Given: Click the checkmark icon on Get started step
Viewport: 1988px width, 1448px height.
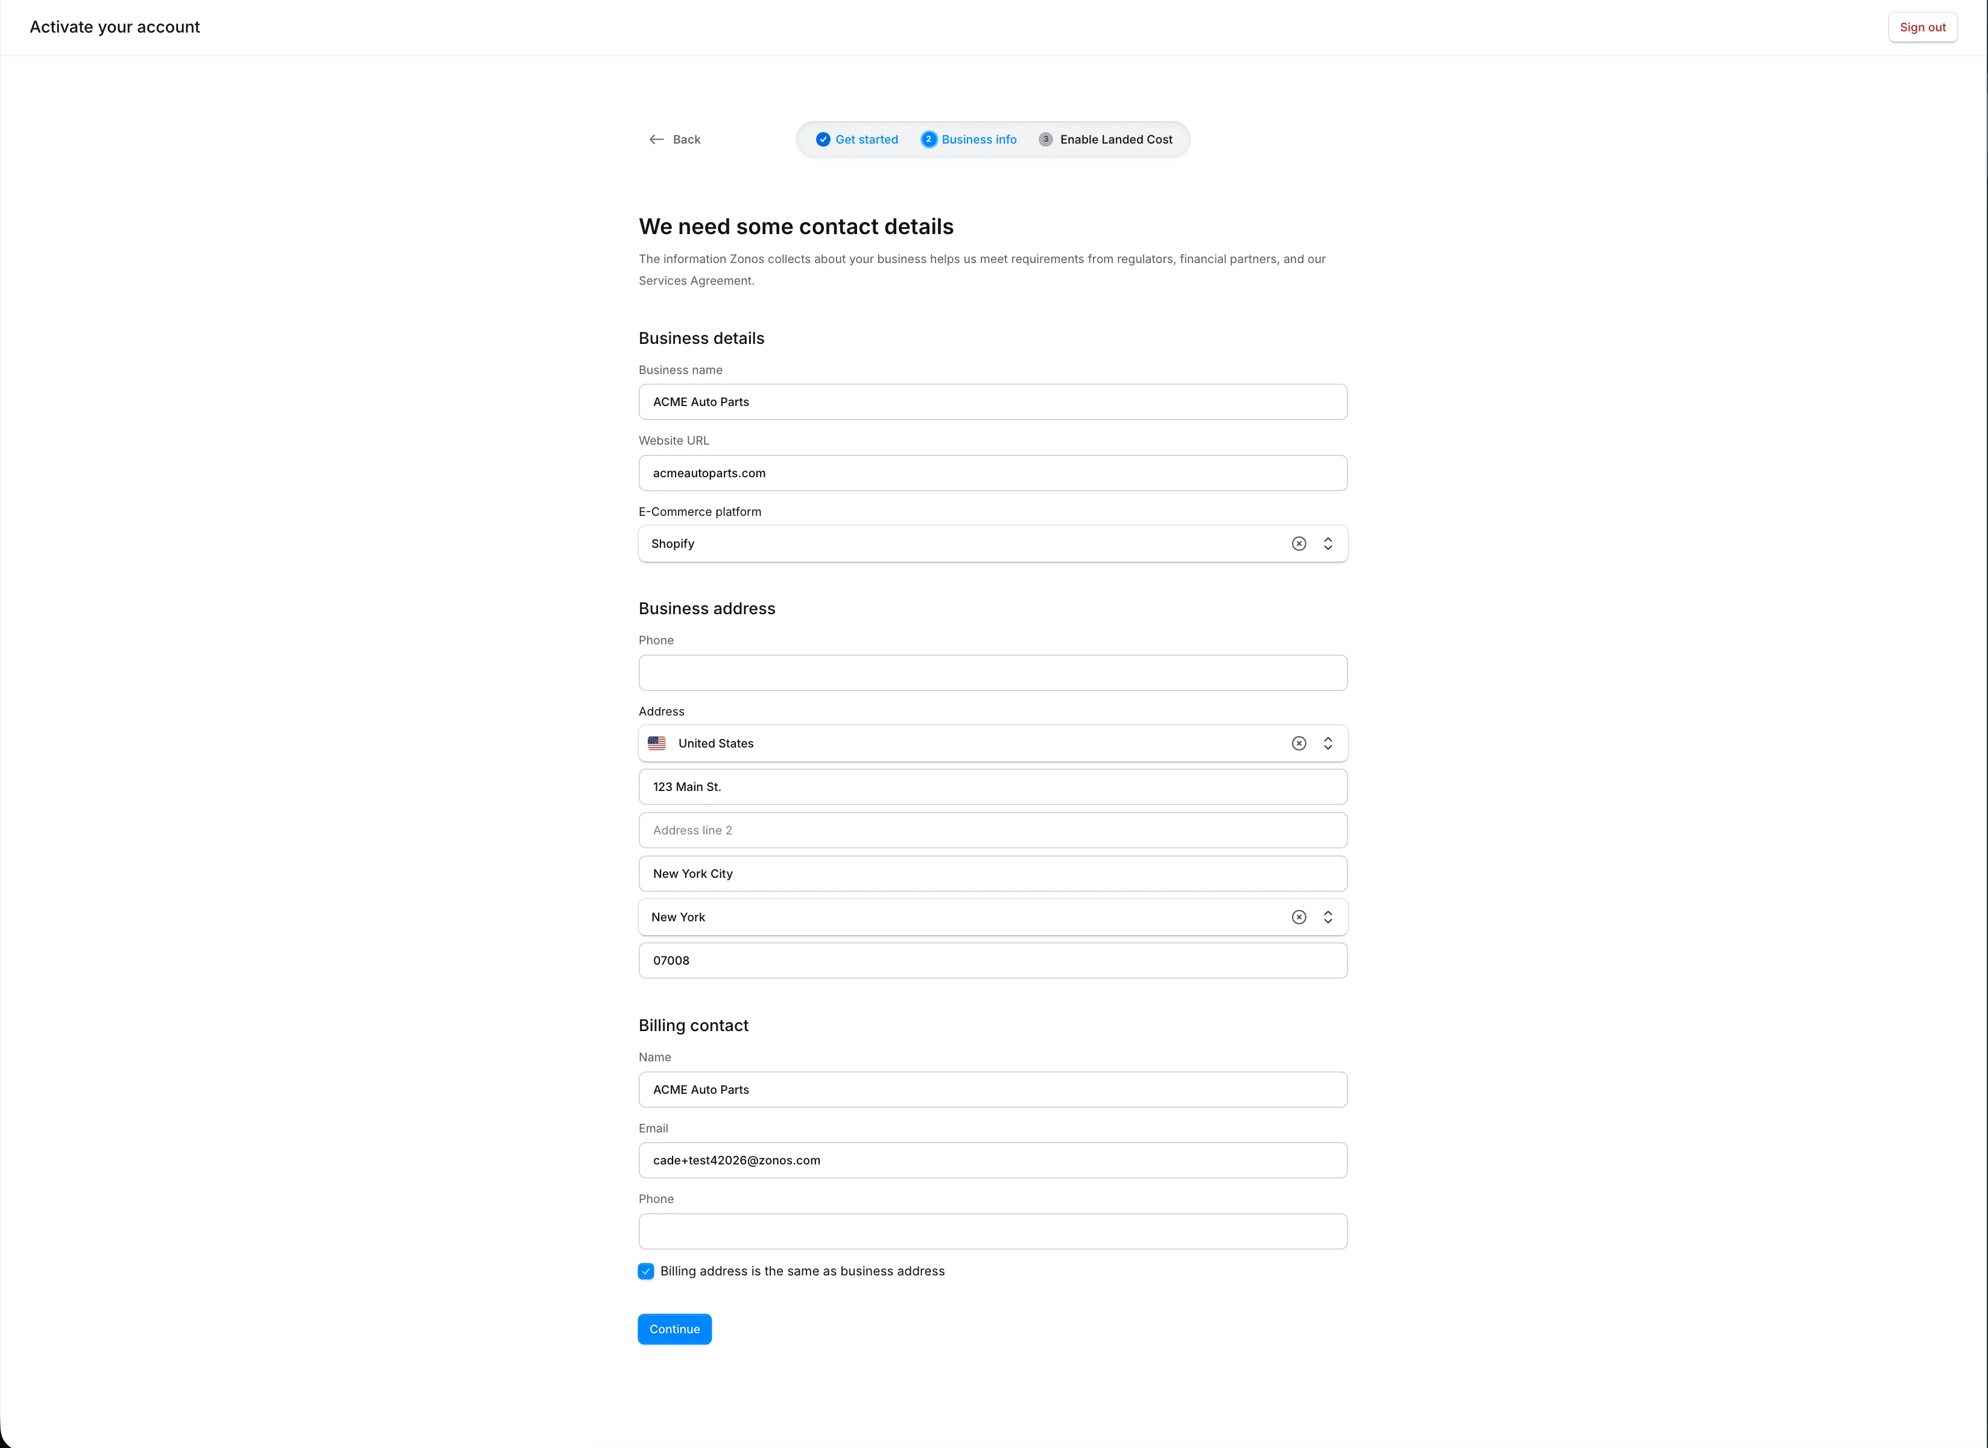Looking at the screenshot, I should click(x=822, y=139).
